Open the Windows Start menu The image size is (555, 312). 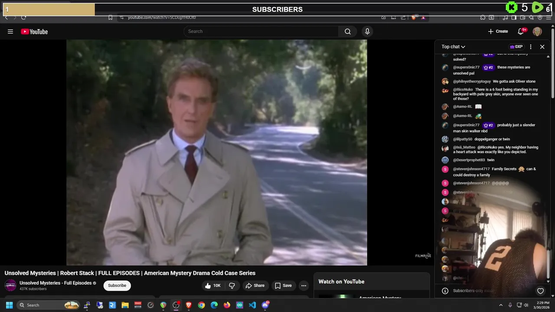coord(9,305)
